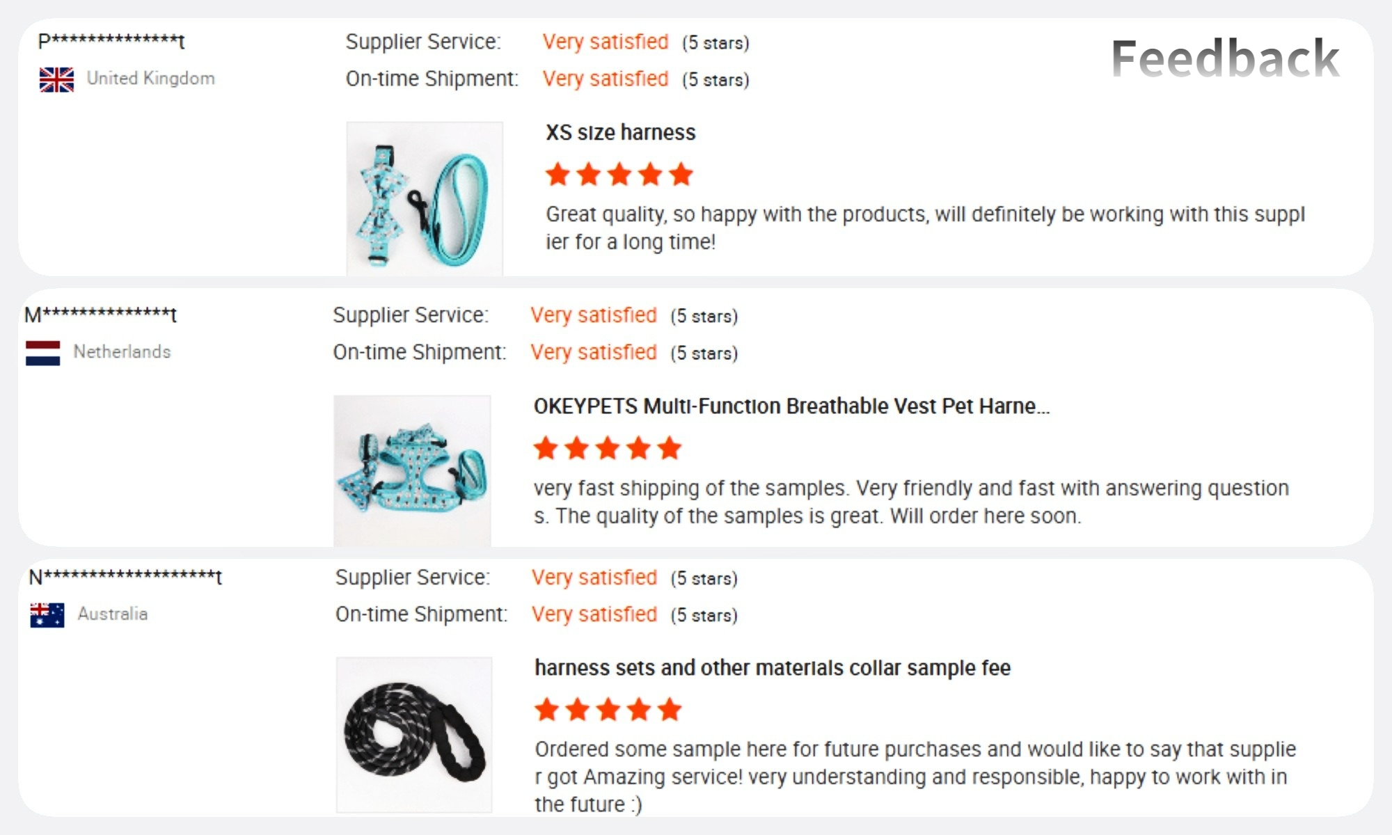Click the star rating for collar sample fee
Viewport: 1392px width, 835px height.
[608, 710]
